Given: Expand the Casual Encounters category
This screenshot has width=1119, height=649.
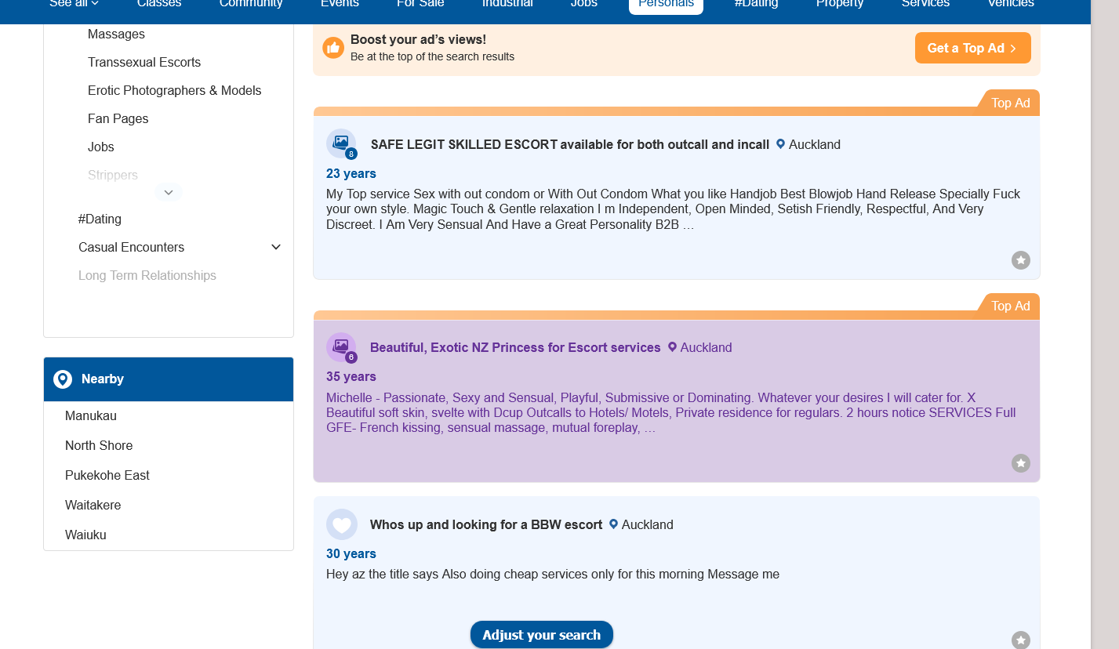Looking at the screenshot, I should click(x=276, y=247).
